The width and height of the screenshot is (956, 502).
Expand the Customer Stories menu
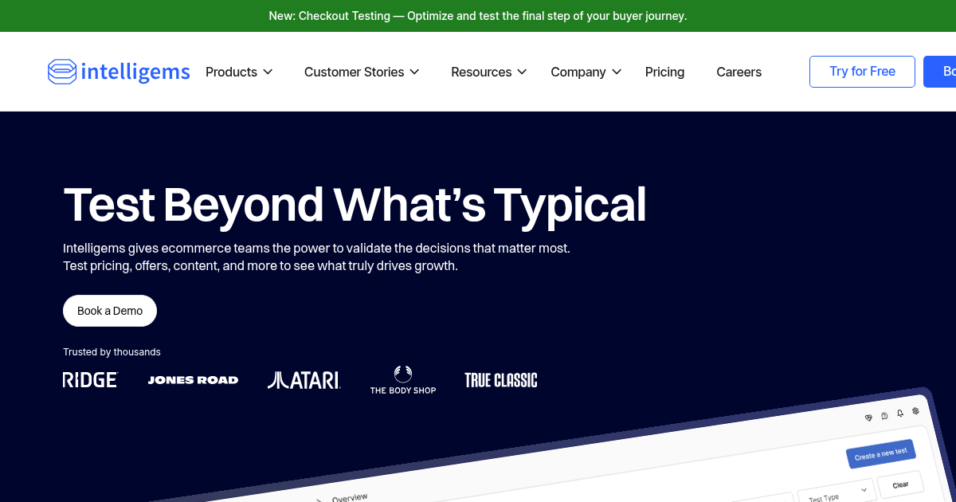(x=362, y=72)
